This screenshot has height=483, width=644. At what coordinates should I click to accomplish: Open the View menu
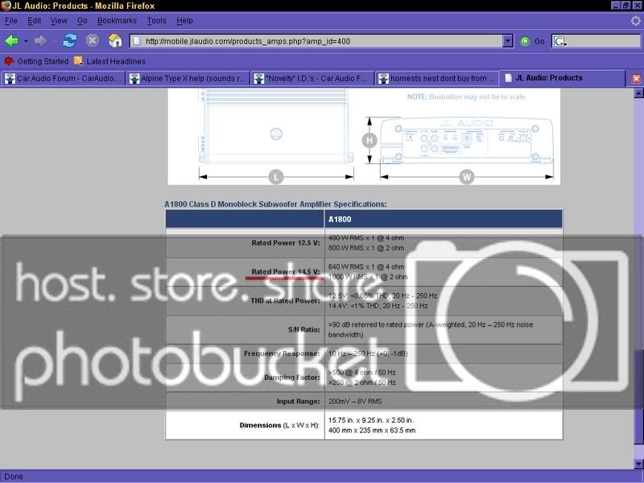point(59,21)
